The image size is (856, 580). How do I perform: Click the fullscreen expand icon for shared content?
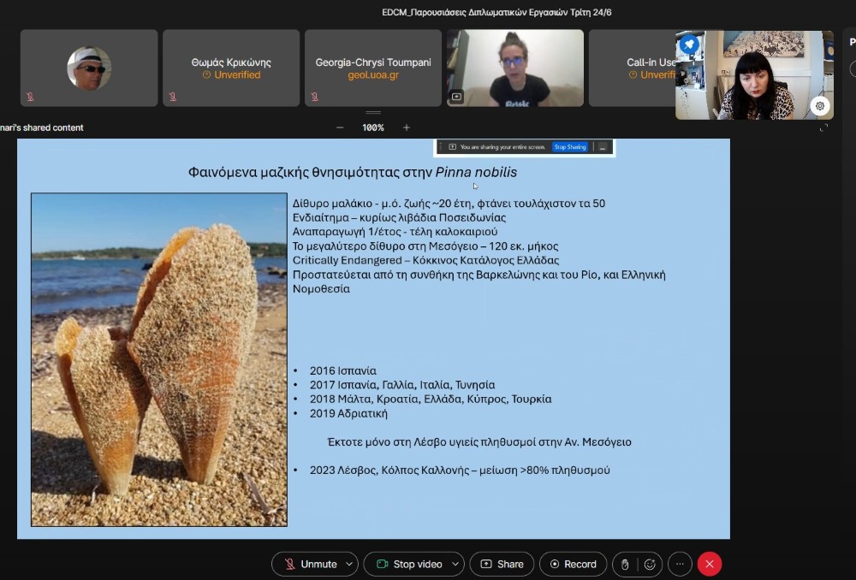click(823, 127)
